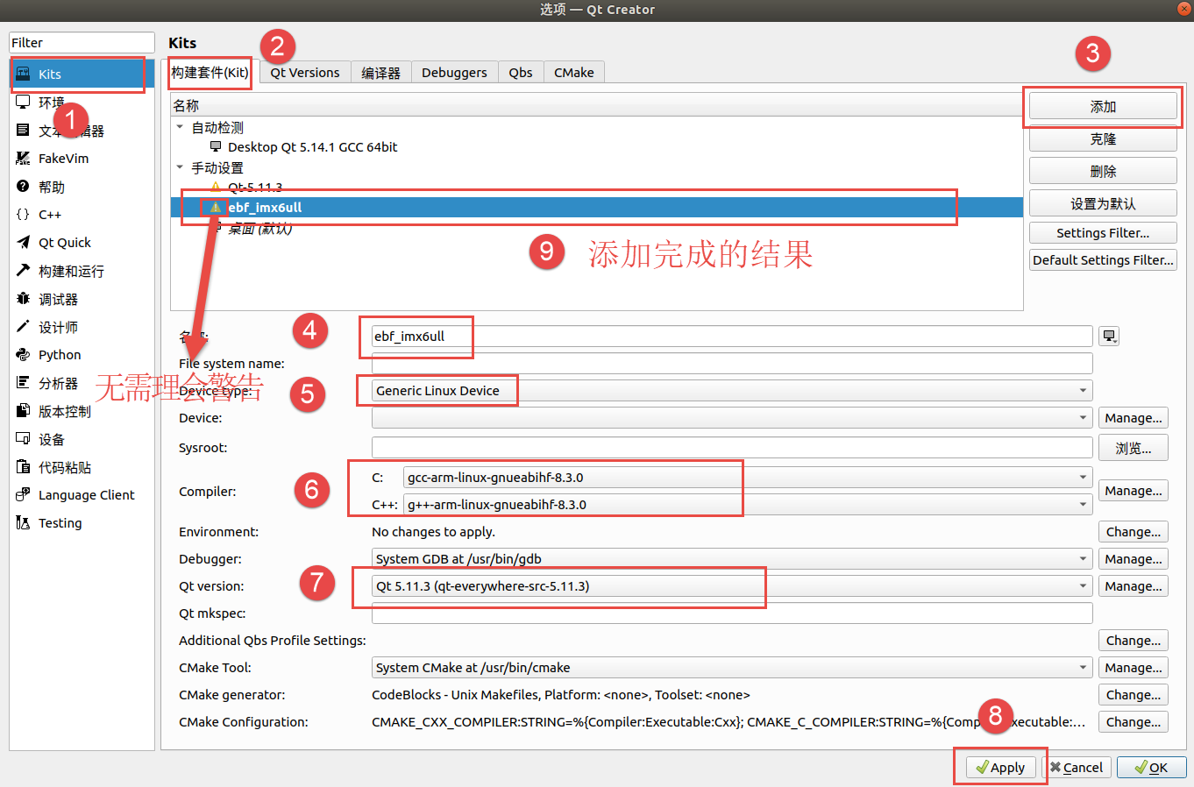Screen dimensions: 1194x787
Task: Open the Python settings category
Action: [x=82, y=355]
